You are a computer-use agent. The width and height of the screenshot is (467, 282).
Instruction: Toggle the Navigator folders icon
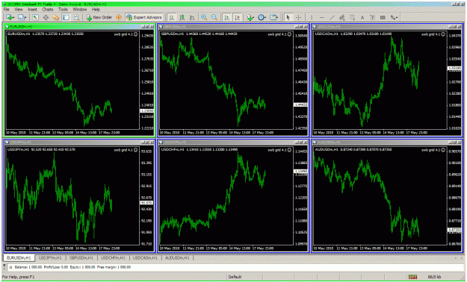(56, 18)
